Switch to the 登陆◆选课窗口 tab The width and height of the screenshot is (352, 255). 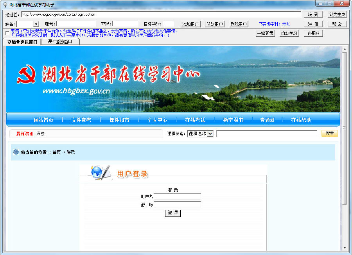coord(22,42)
